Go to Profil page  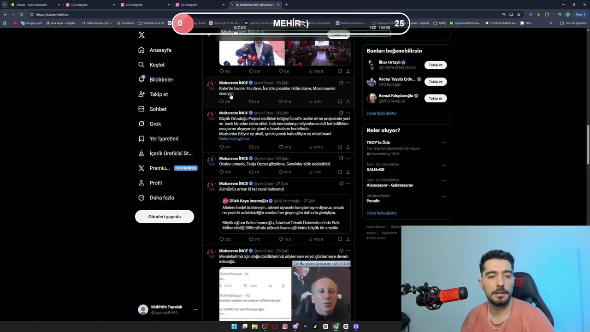tap(150, 183)
